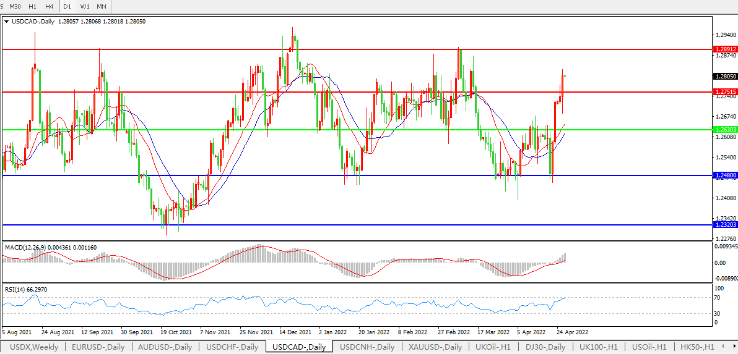Switch to EURUSD-,Daily tab

[x=98, y=347]
